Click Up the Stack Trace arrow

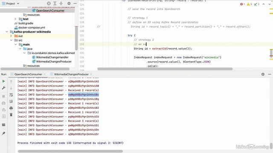click(11, 81)
